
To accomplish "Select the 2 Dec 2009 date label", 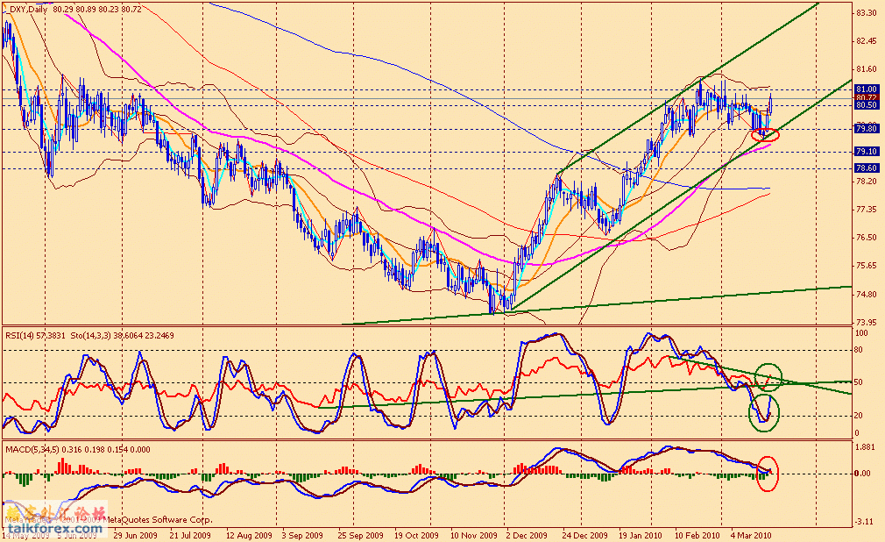I will pyautogui.click(x=528, y=533).
